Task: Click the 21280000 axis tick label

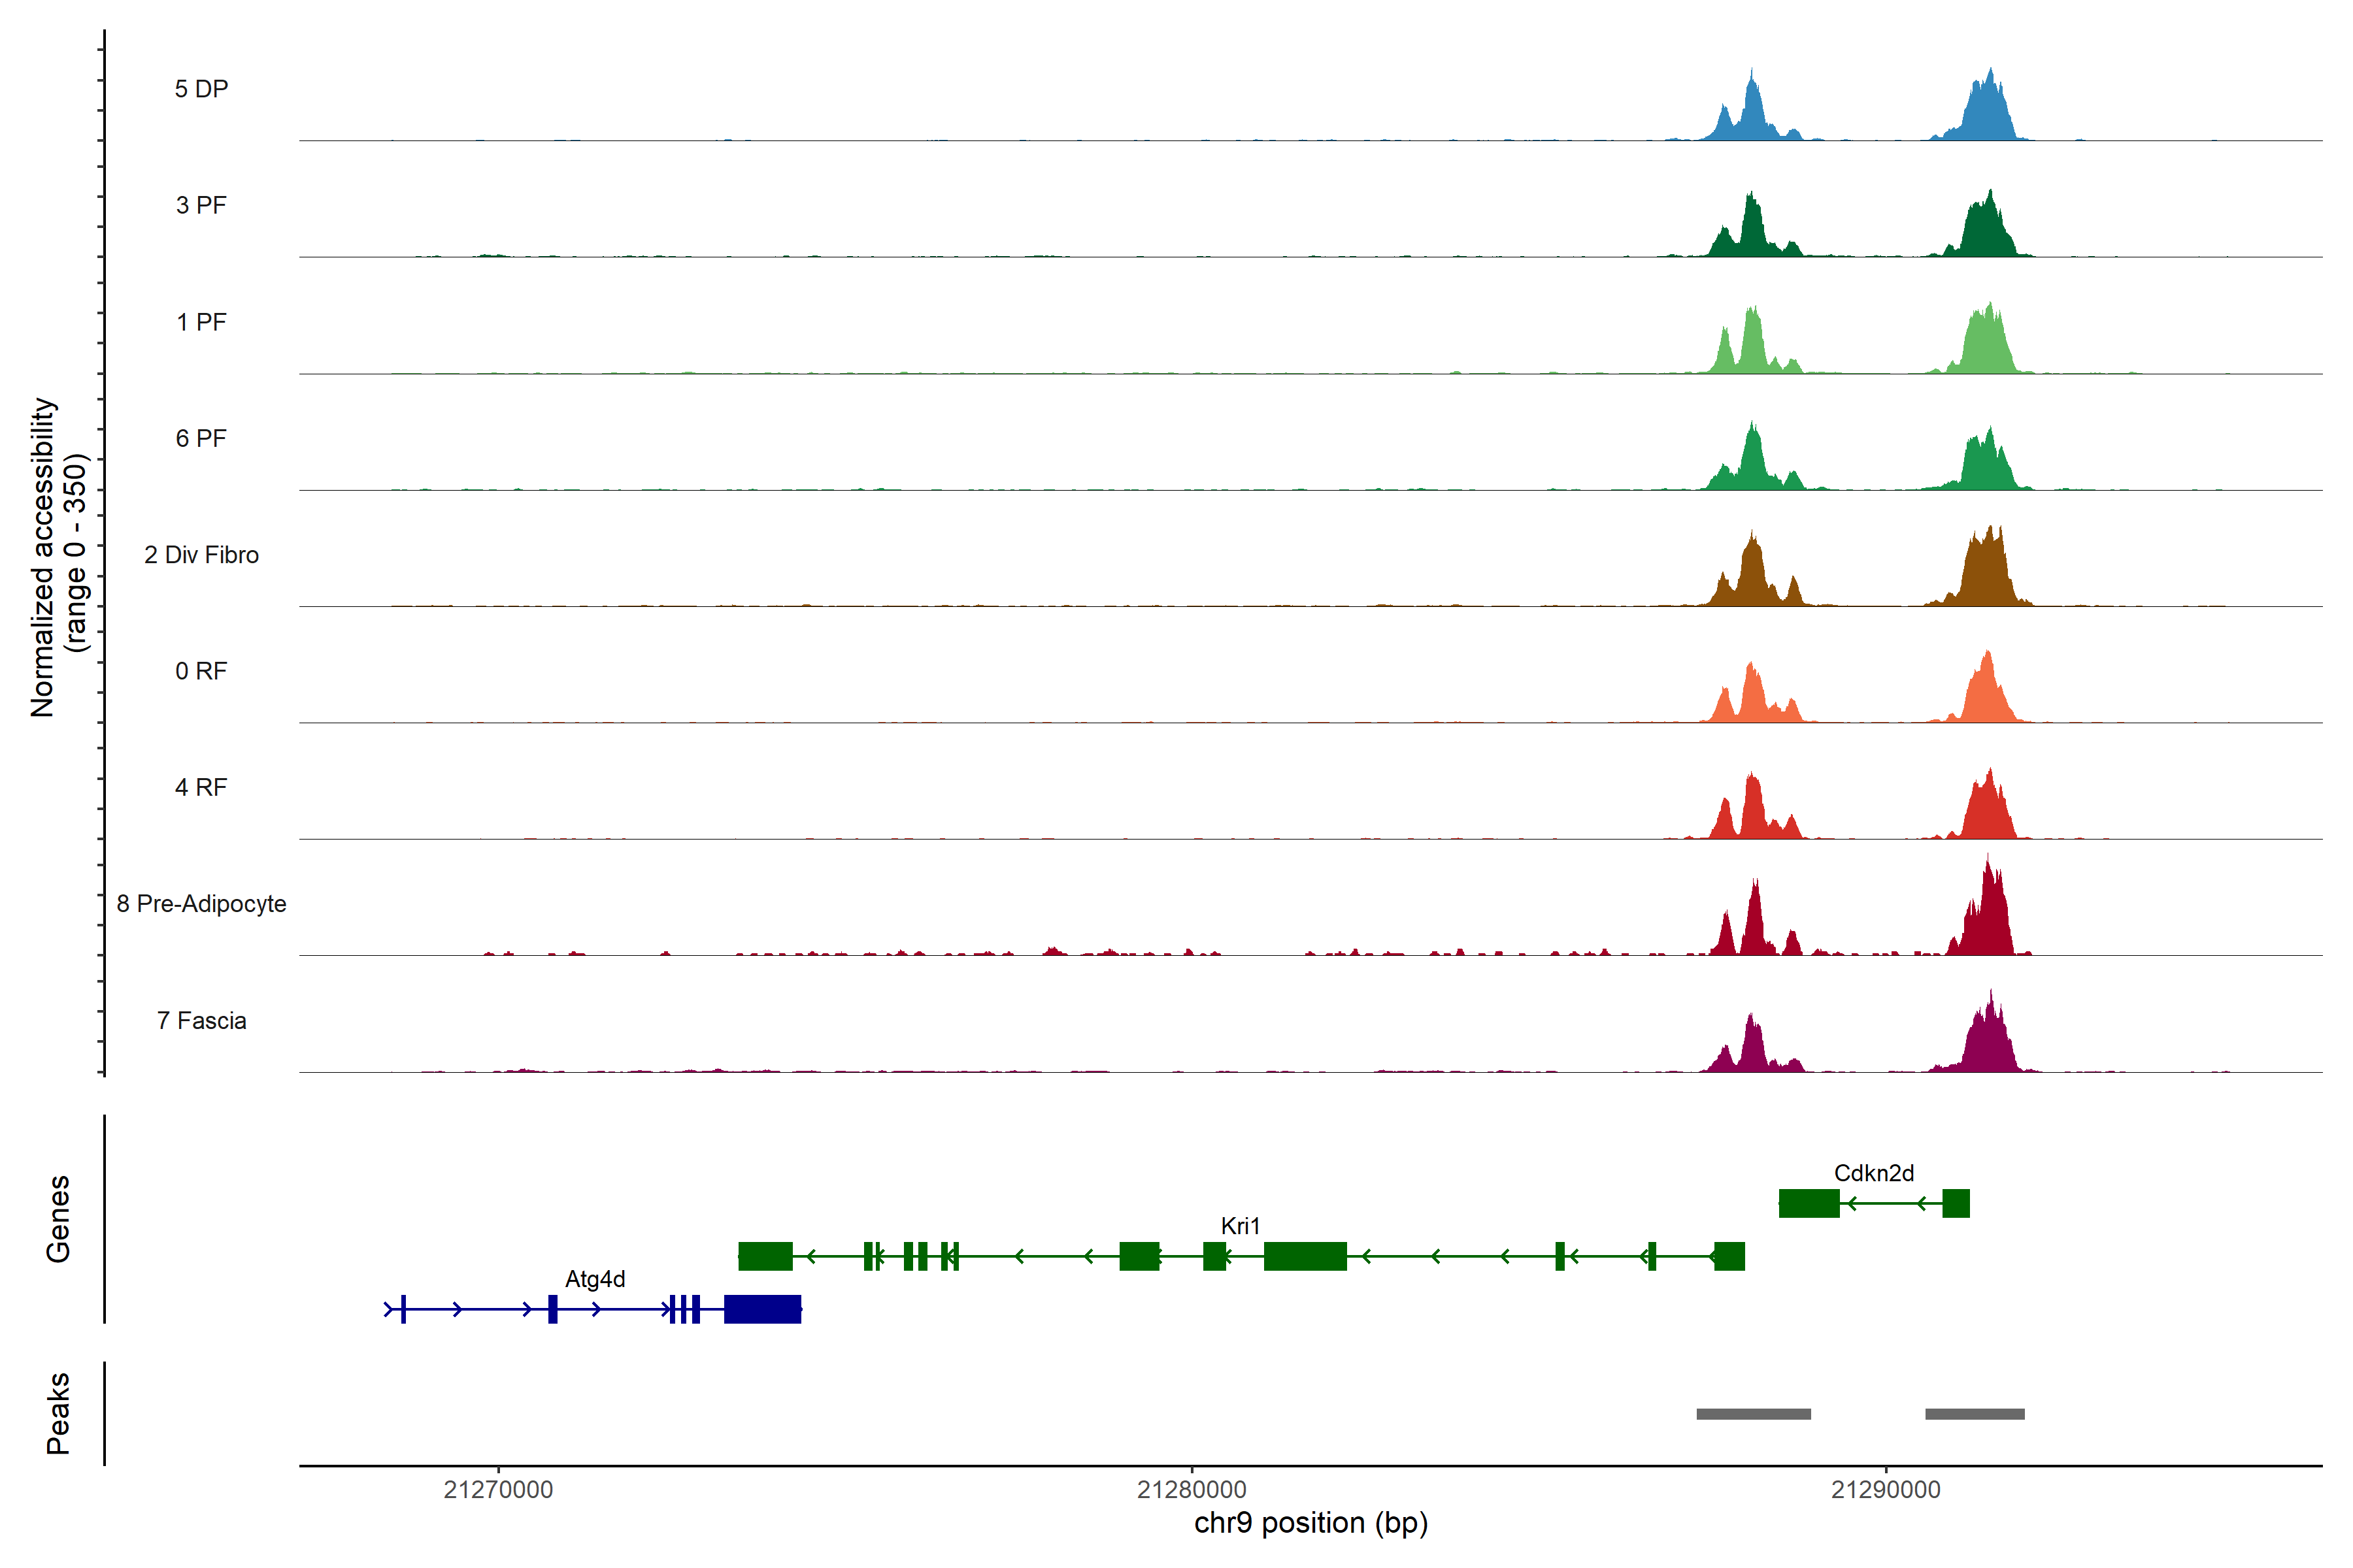Action: pos(1192,1490)
